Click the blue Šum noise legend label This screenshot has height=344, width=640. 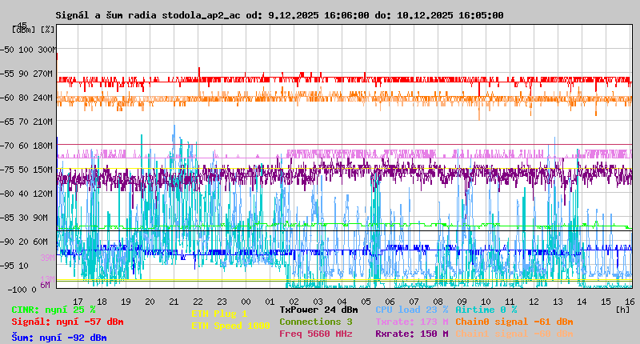(59, 338)
